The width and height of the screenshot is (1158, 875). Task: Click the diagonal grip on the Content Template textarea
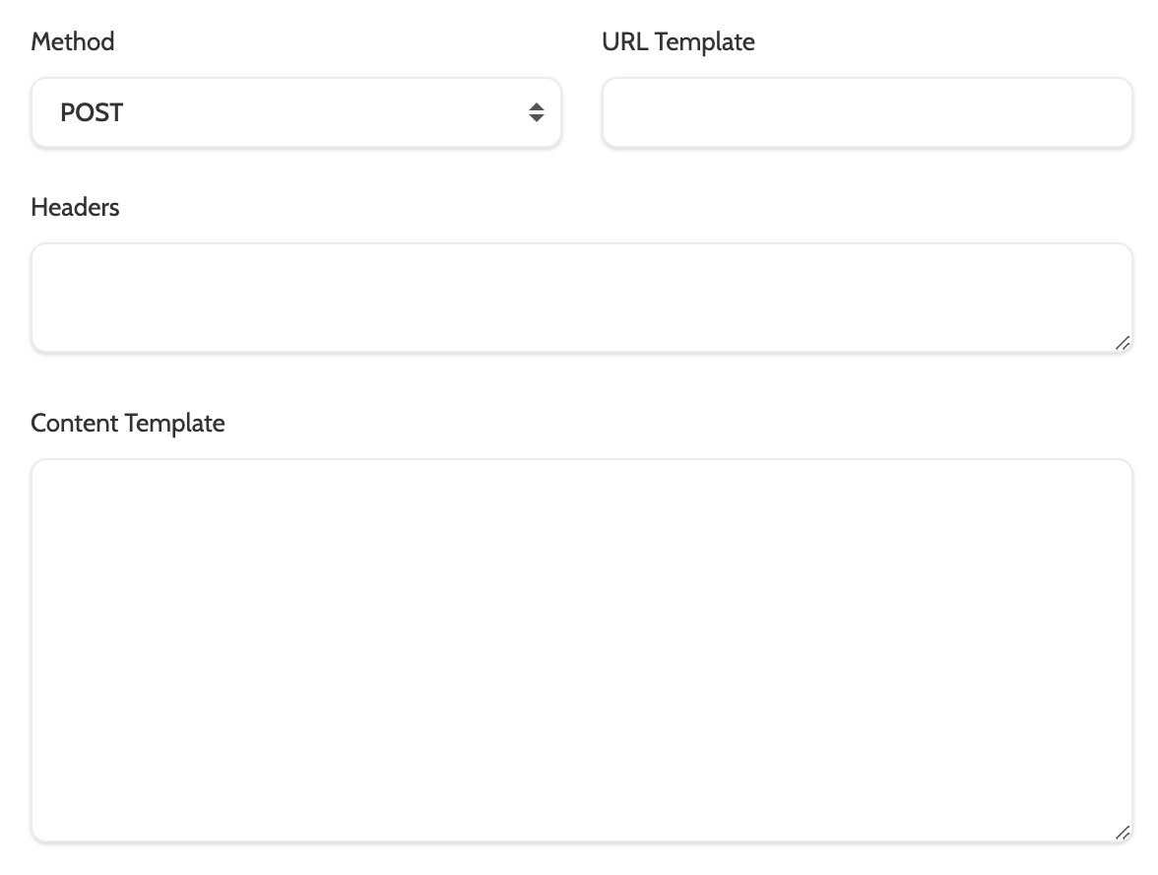tap(1123, 833)
